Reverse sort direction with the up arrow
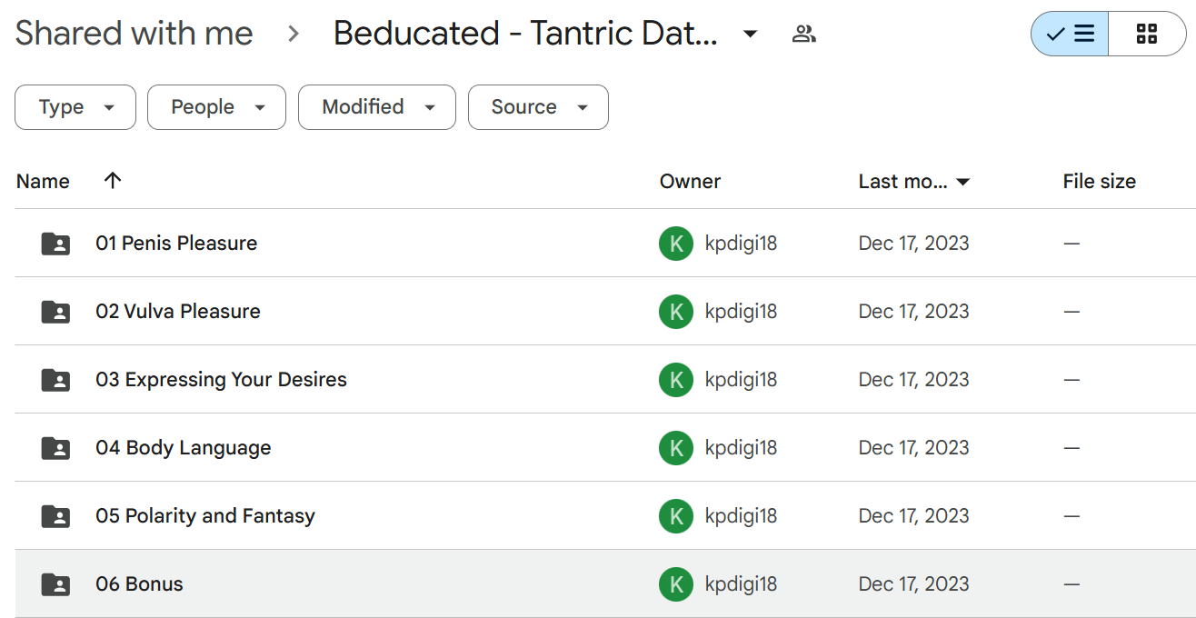The image size is (1196, 618). tap(113, 180)
